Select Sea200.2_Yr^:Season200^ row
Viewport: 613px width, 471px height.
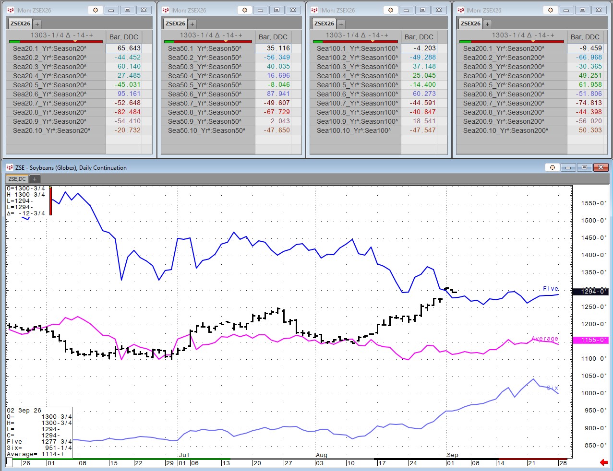tap(512, 58)
